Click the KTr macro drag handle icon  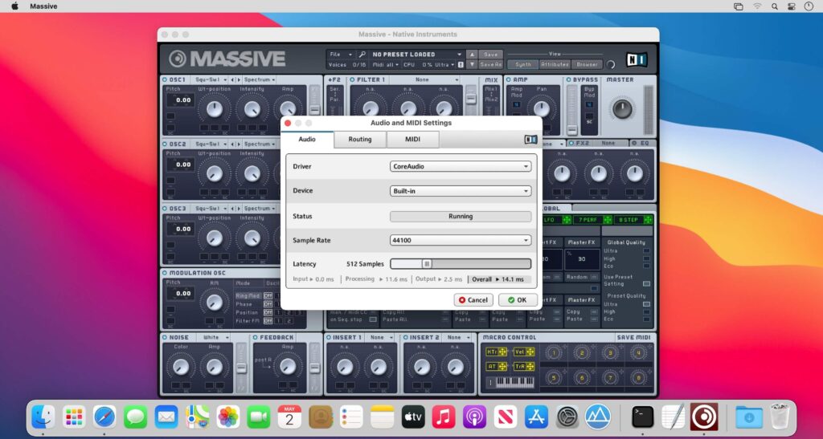(x=503, y=352)
